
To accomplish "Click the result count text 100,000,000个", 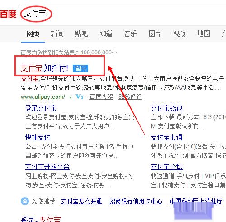I will [x=99, y=53].
